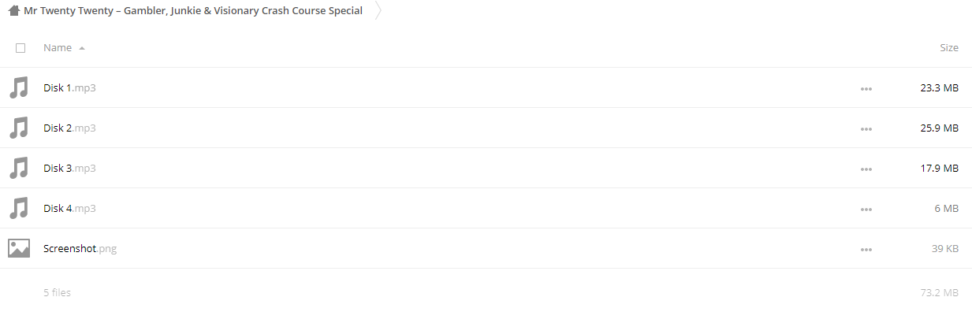Open the three-dot menu for Disk 2.mp3

[866, 129]
